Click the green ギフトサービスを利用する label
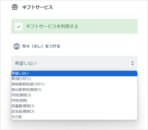This screenshot has height=130, width=148. pyautogui.click(x=52, y=26)
